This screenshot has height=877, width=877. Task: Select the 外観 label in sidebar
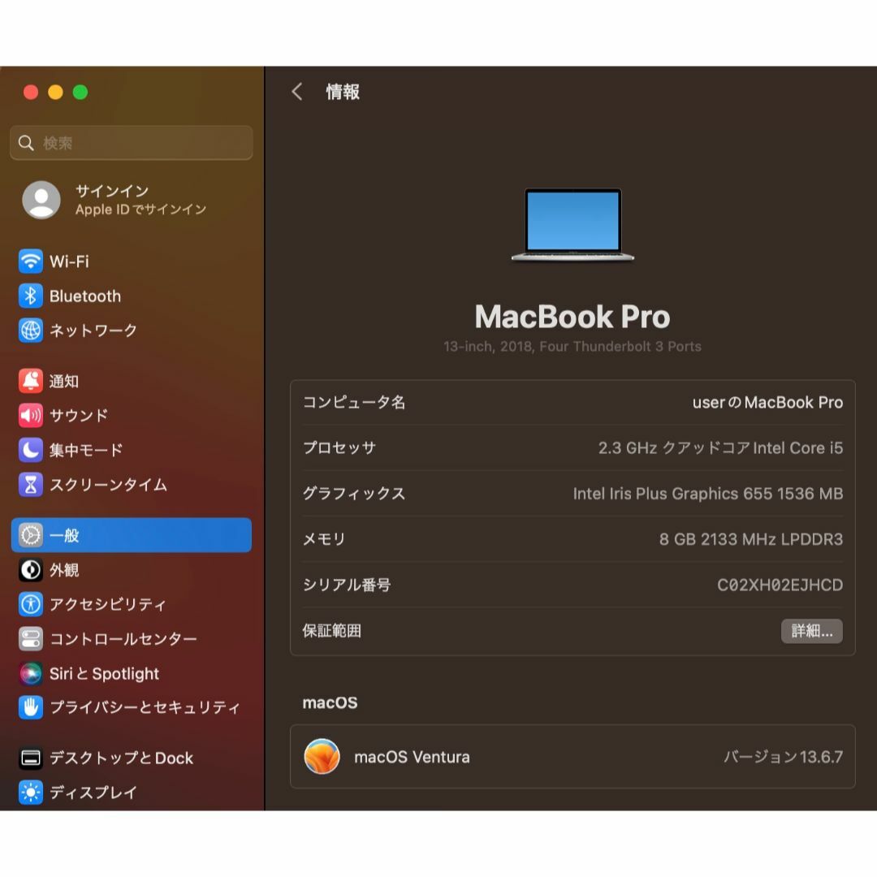[64, 570]
